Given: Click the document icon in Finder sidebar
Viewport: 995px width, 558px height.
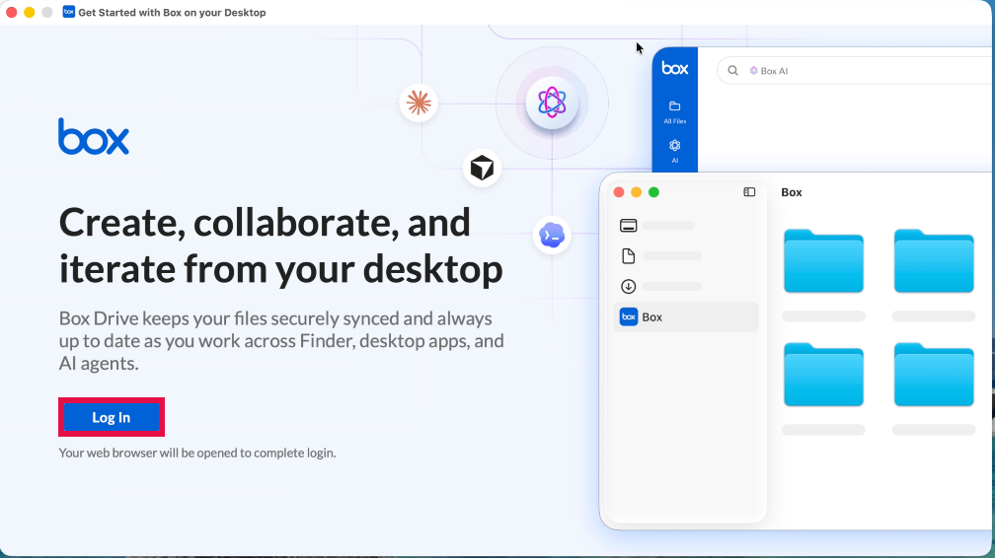Looking at the screenshot, I should [x=628, y=255].
